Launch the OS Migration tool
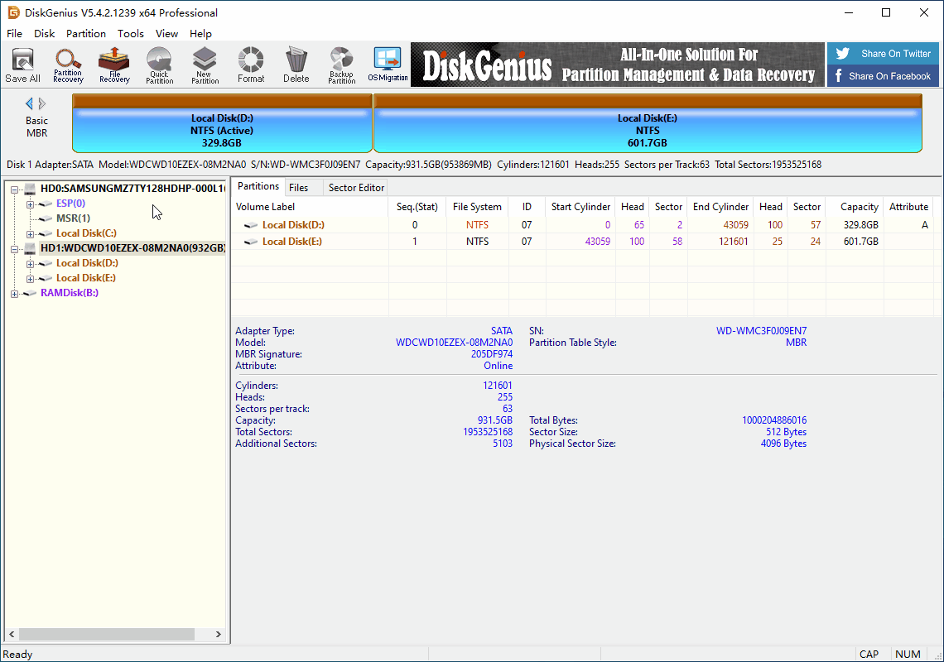Image resolution: width=944 pixels, height=662 pixels. point(388,65)
